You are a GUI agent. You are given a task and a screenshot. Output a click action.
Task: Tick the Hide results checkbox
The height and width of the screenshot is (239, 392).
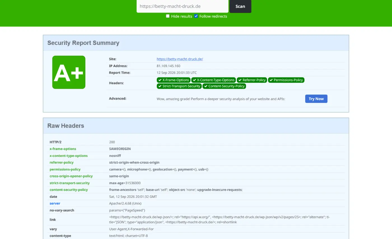coord(168,16)
